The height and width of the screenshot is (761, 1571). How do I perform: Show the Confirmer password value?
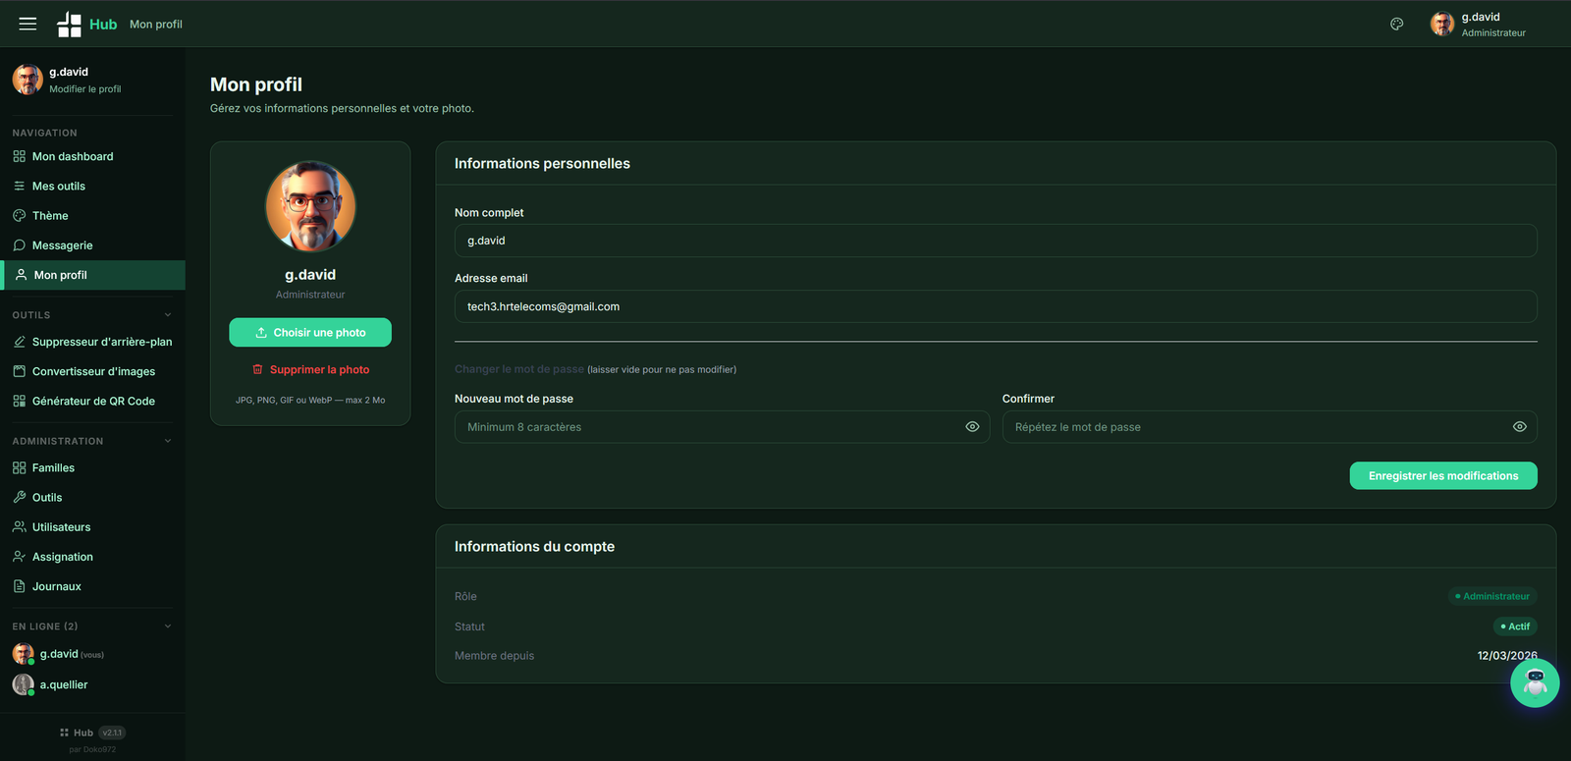pos(1519,427)
